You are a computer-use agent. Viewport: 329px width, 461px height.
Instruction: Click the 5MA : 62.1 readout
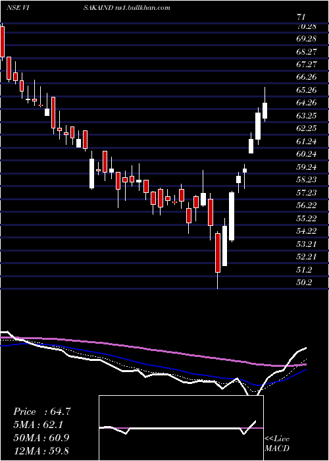tap(39, 425)
